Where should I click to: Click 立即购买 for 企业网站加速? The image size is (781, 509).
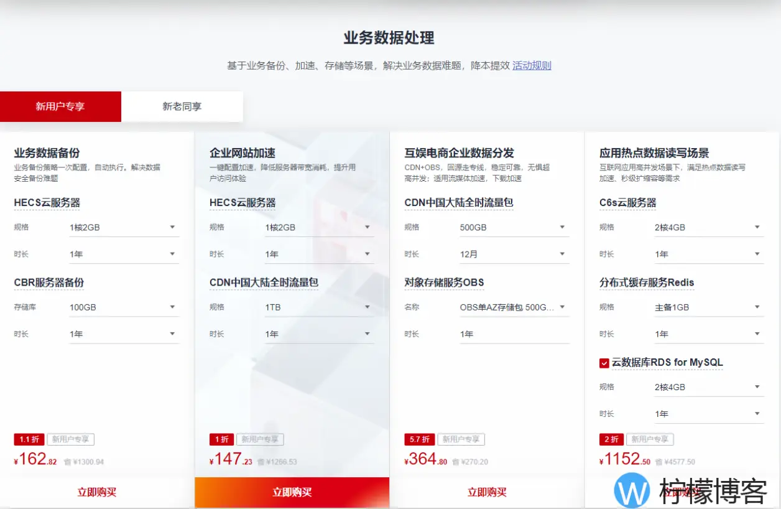coord(292,492)
